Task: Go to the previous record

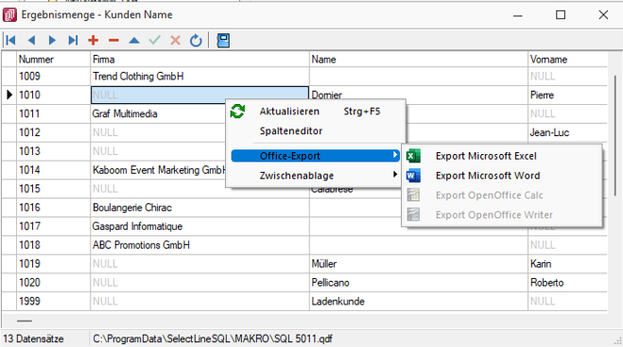Action: [x=32, y=40]
